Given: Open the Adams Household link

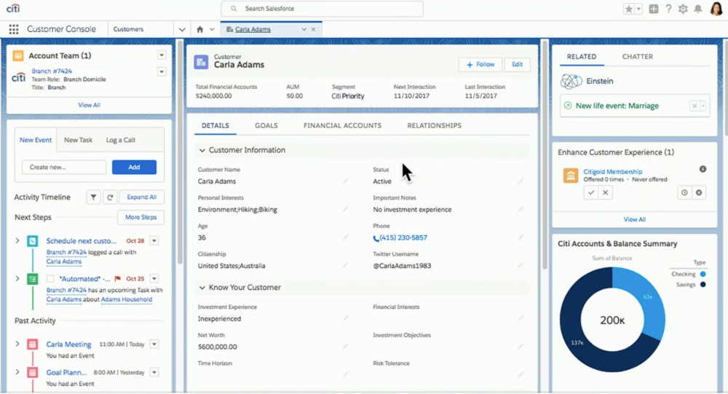Looking at the screenshot, I should (x=126, y=299).
